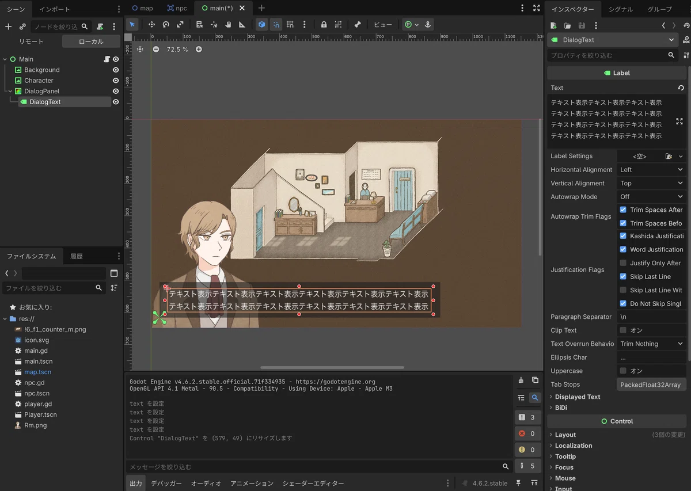This screenshot has width=691, height=491.
Task: Click the リモート scene tree button
Action: pos(31,41)
